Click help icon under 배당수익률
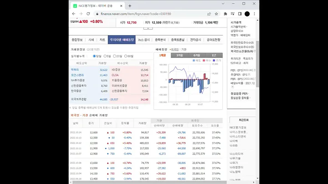Screen dimensions: 328x184 click(232, 87)
